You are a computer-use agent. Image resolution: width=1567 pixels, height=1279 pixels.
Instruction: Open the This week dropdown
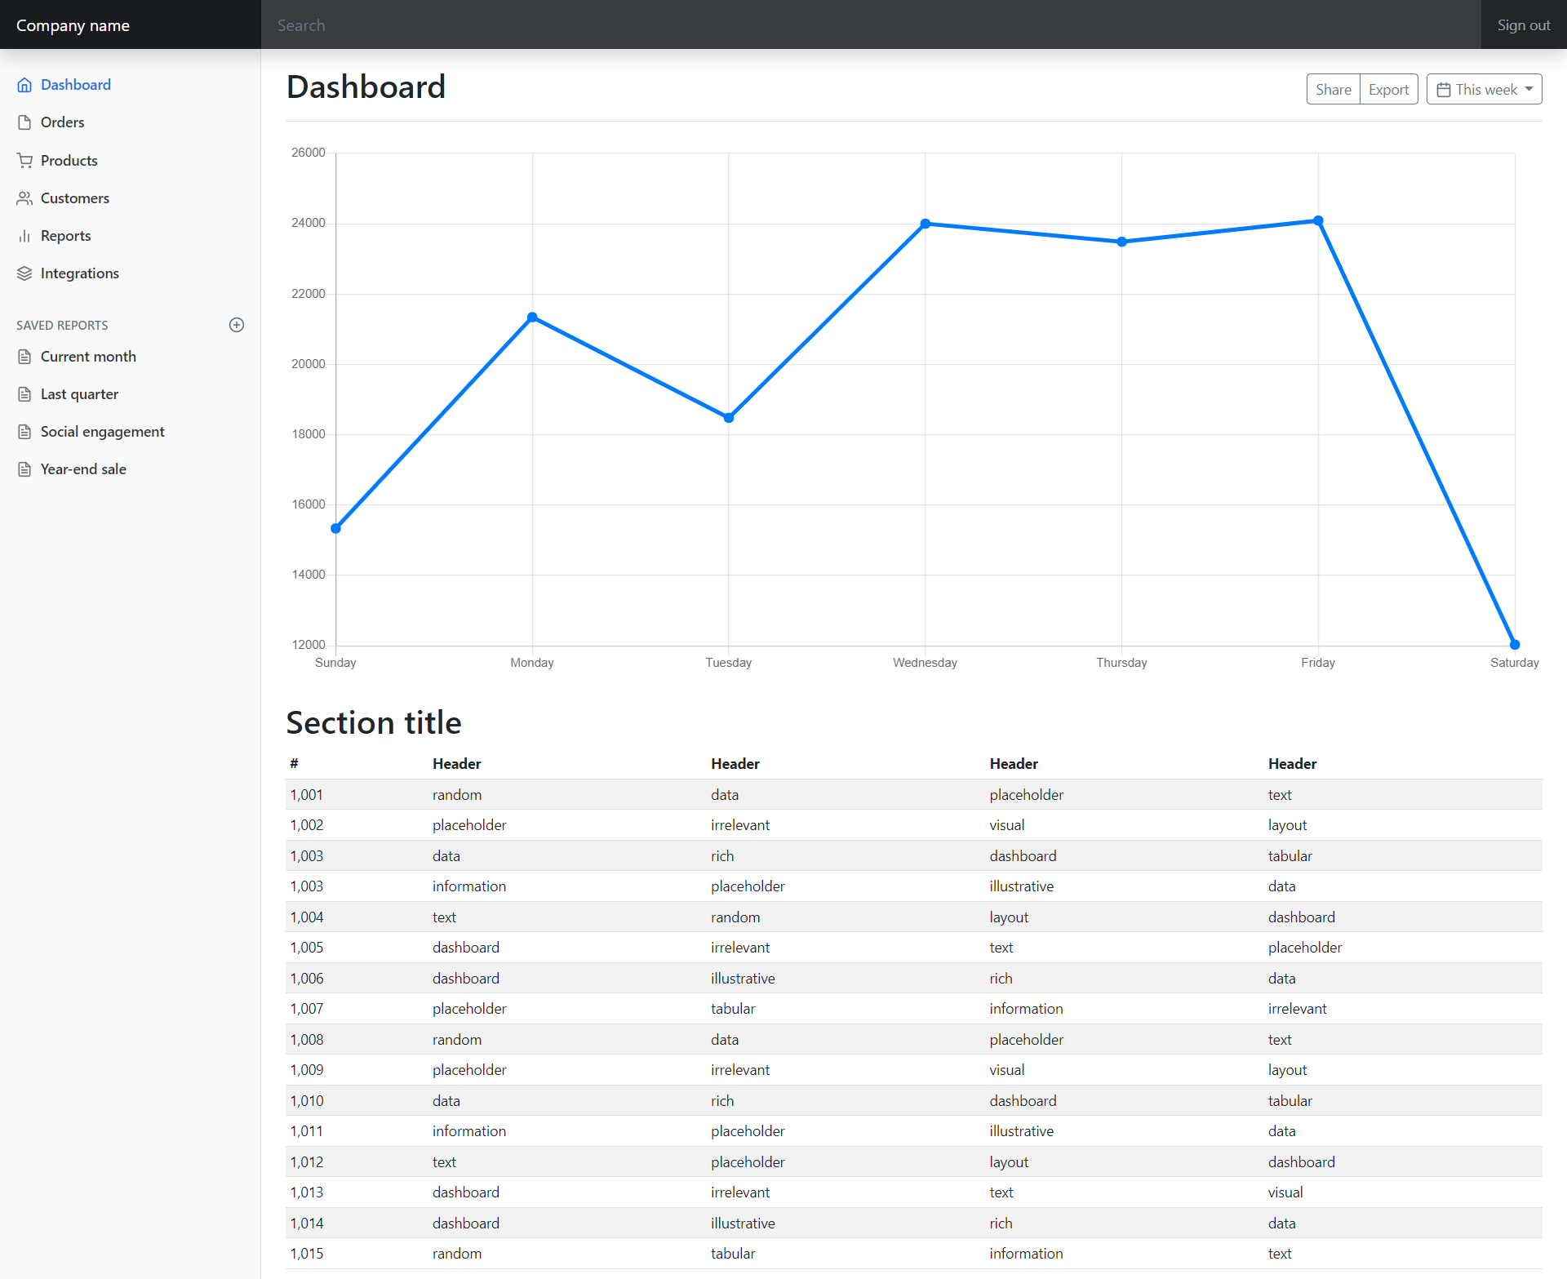click(x=1484, y=90)
